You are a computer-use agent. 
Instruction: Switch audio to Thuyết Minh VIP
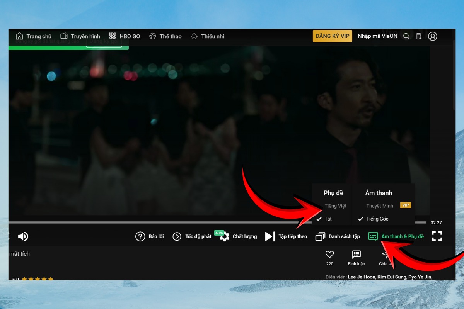click(379, 205)
